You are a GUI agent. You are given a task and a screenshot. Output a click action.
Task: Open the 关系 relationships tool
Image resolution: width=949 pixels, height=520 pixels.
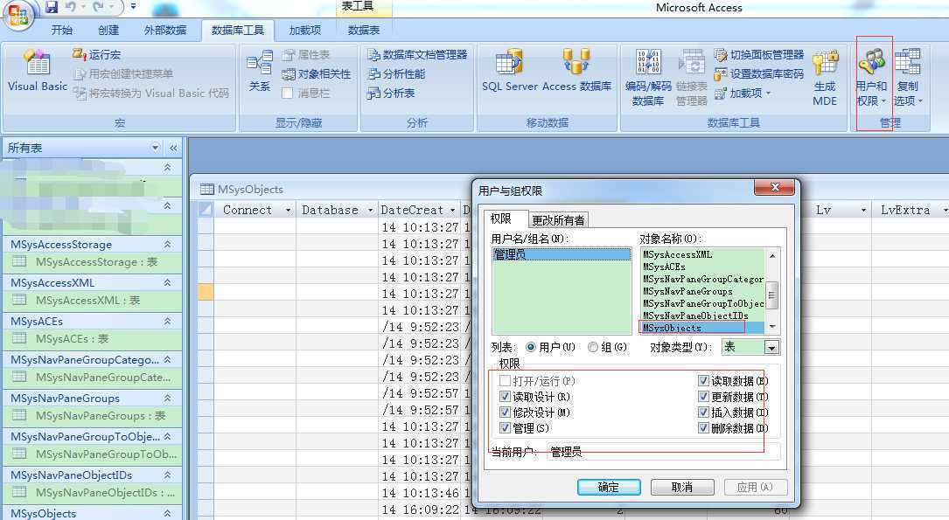pos(260,72)
